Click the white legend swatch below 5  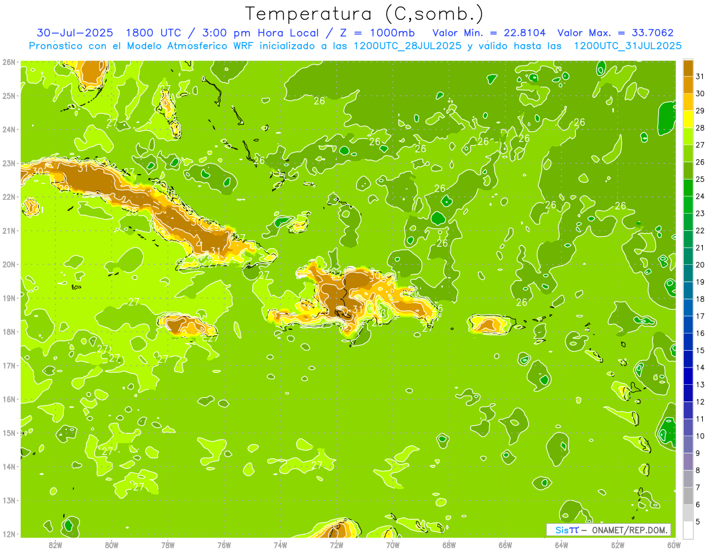[688, 530]
